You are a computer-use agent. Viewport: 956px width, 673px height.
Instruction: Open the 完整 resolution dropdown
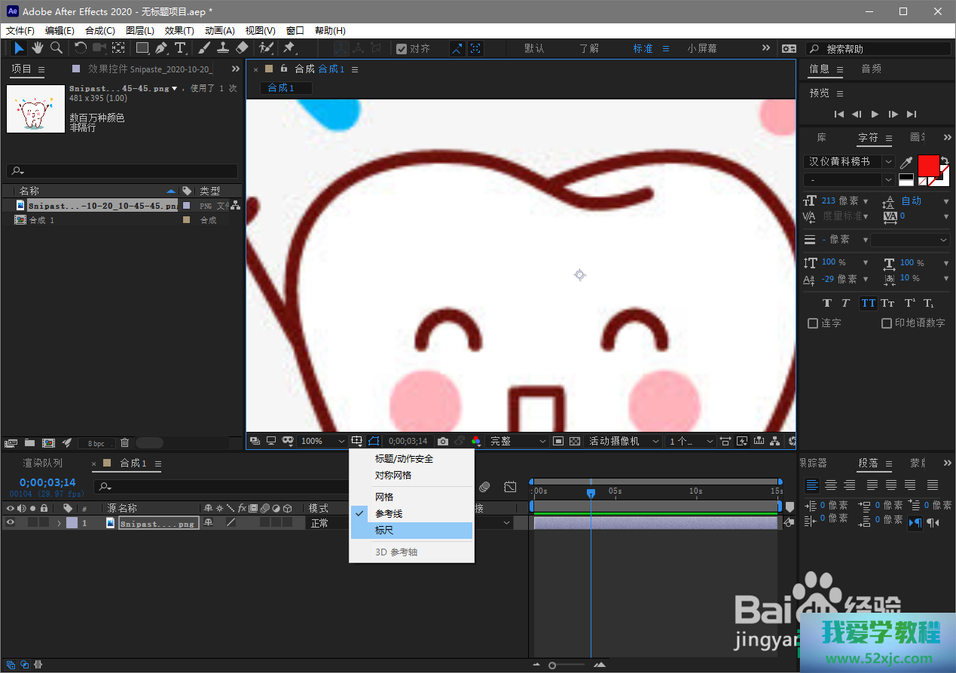(x=518, y=441)
